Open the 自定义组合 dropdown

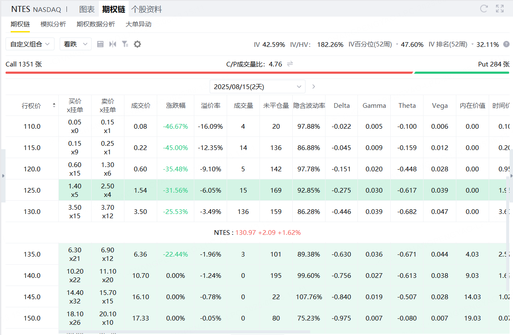coord(30,44)
